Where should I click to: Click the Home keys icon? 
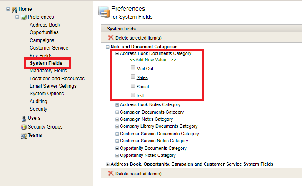click(x=15, y=10)
